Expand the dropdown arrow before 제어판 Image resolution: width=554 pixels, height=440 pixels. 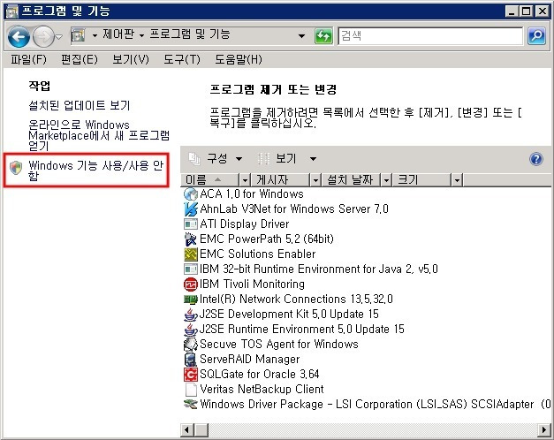click(95, 35)
